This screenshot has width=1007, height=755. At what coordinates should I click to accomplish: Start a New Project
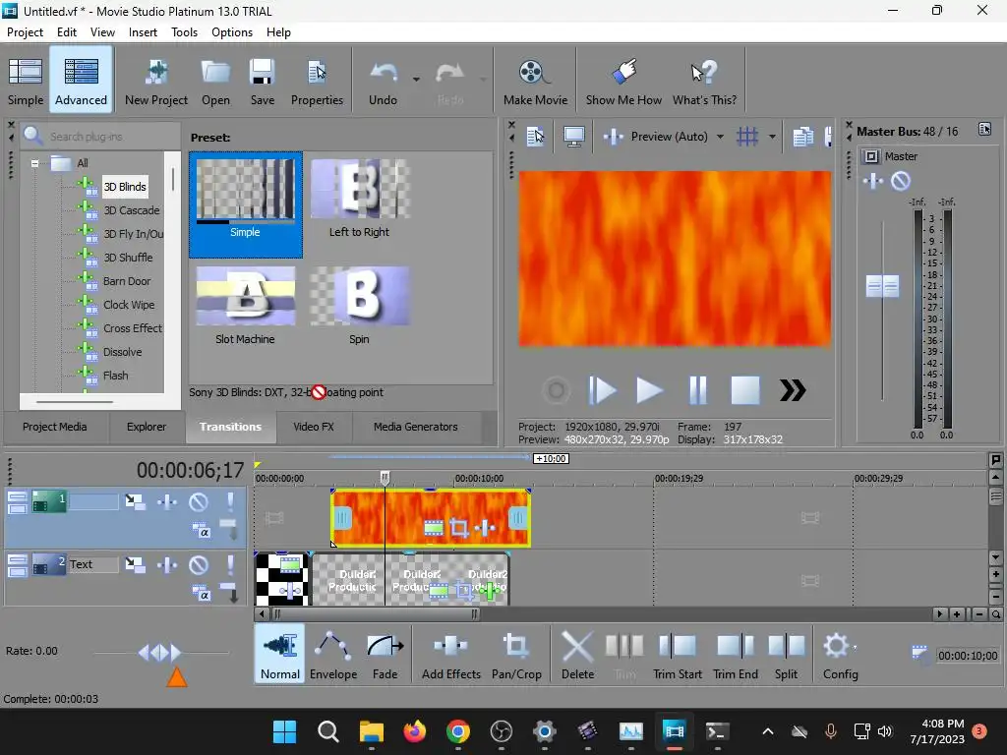(x=156, y=83)
